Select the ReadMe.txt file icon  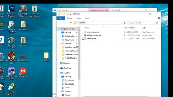click(85, 39)
